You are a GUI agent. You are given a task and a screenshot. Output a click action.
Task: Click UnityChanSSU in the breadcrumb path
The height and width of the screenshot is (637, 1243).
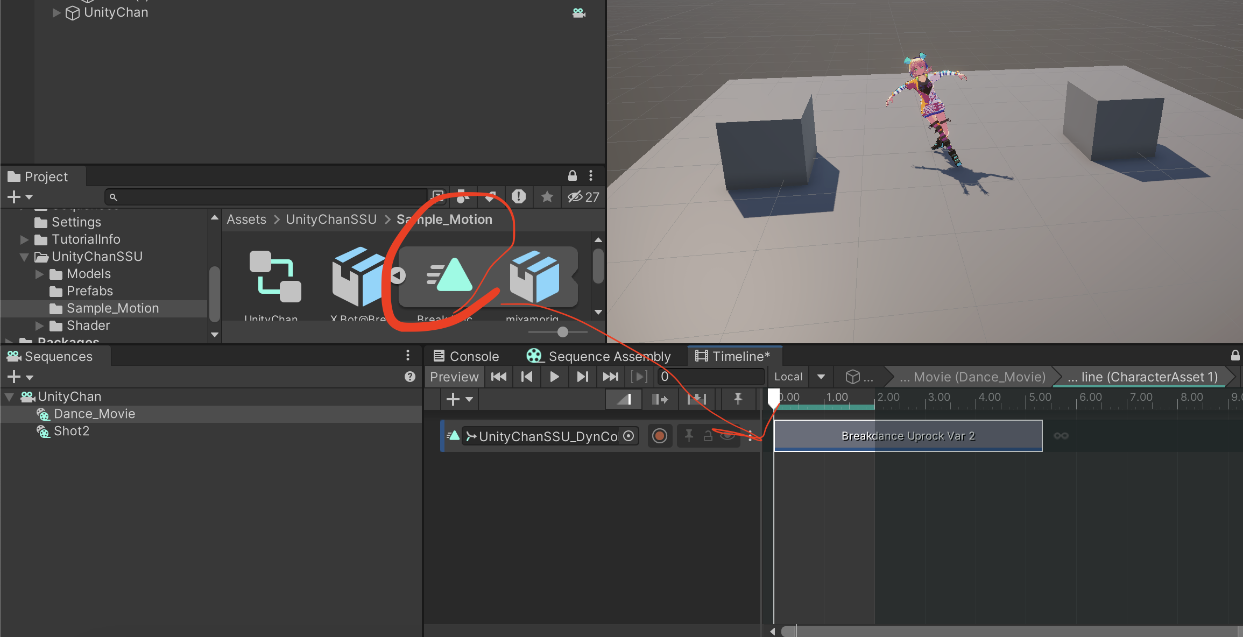click(331, 220)
